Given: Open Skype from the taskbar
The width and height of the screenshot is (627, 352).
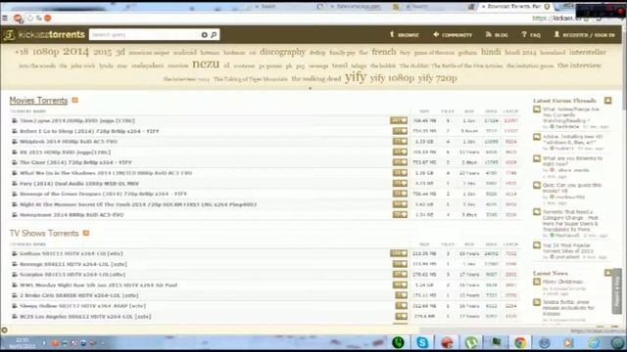Looking at the screenshot, I should [x=422, y=342].
